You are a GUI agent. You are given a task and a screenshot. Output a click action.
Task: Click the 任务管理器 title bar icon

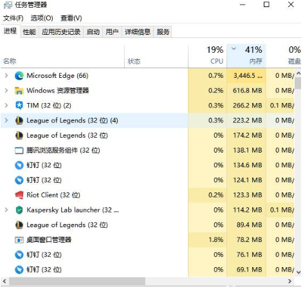(8, 5)
